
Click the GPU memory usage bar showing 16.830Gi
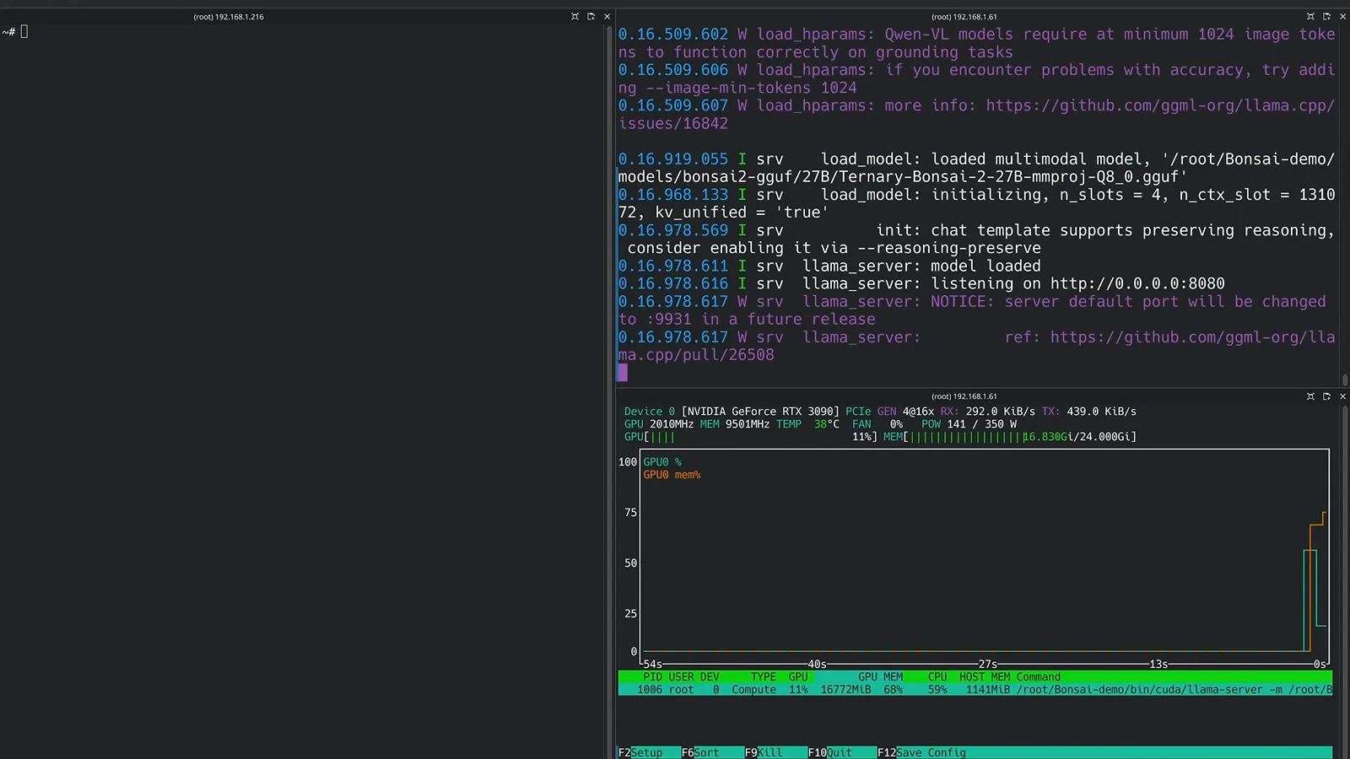1010,437
